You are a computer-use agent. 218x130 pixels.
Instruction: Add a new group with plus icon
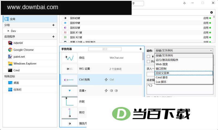[x=53, y=25]
